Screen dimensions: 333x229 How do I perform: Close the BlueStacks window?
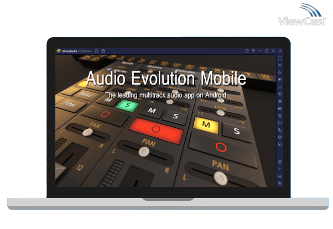click(273, 51)
